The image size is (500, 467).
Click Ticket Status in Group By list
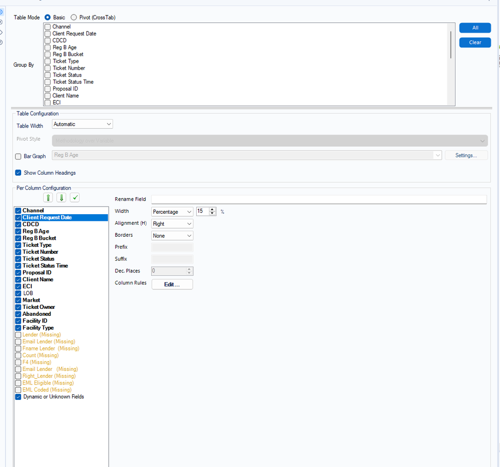point(67,75)
